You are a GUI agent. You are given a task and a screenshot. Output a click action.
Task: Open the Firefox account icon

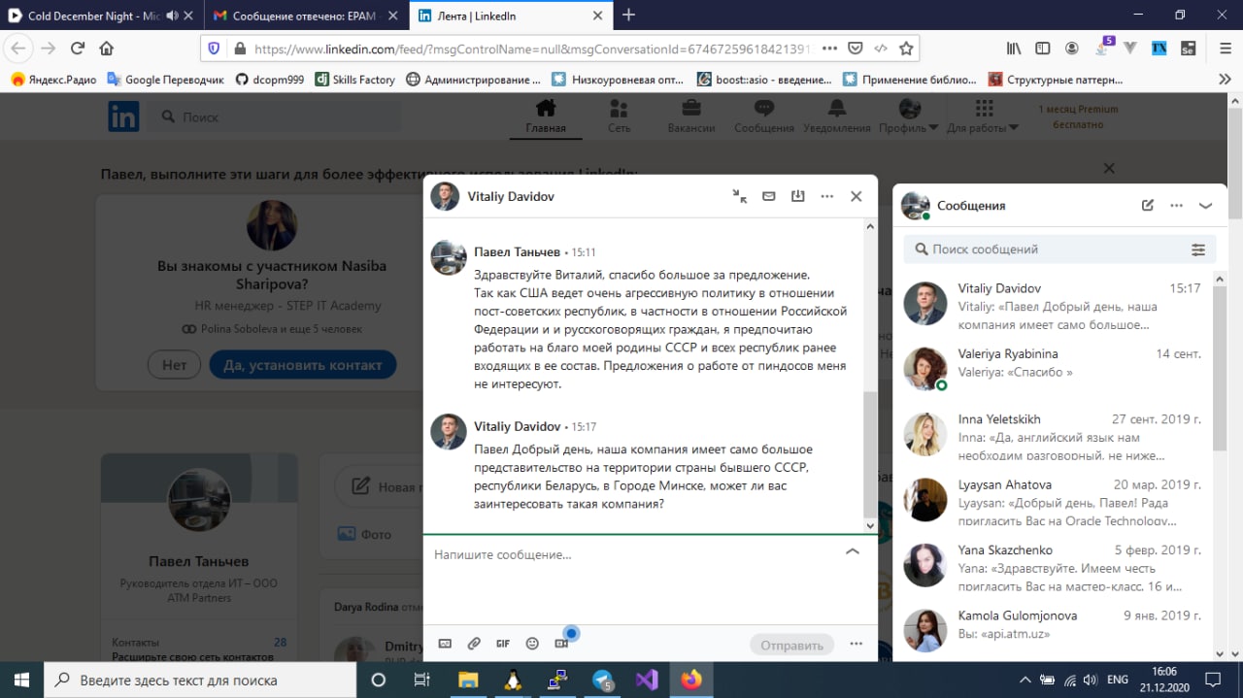tap(1071, 49)
